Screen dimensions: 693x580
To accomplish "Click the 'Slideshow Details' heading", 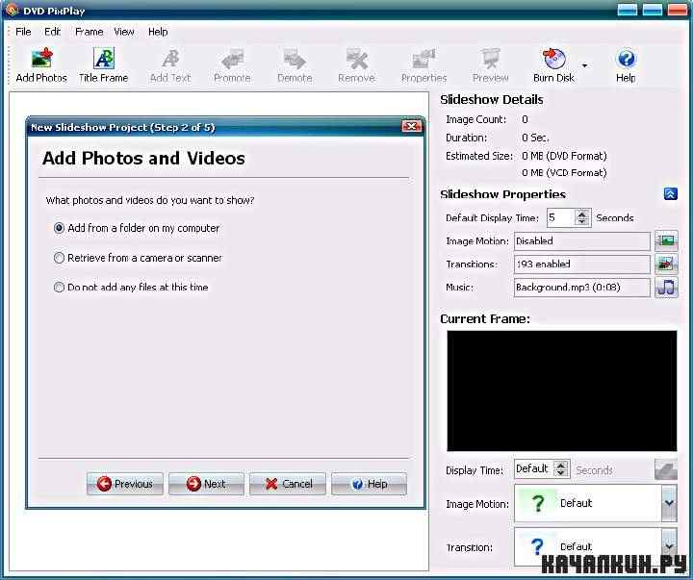I will coord(492,100).
